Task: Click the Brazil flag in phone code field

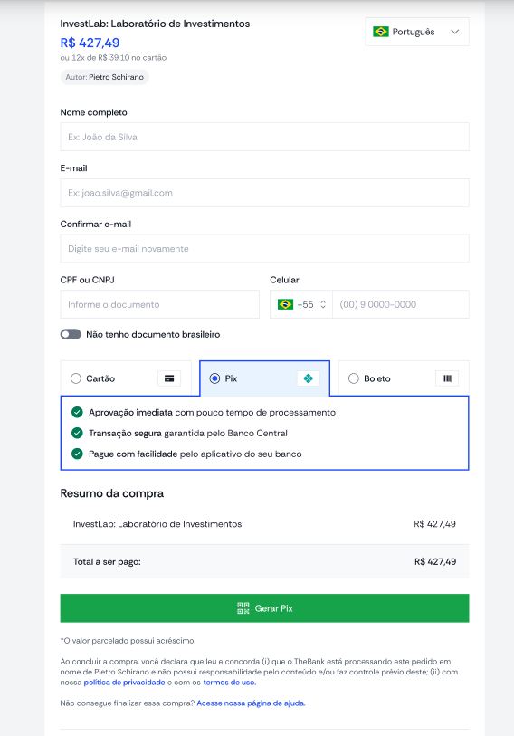Action: (285, 304)
